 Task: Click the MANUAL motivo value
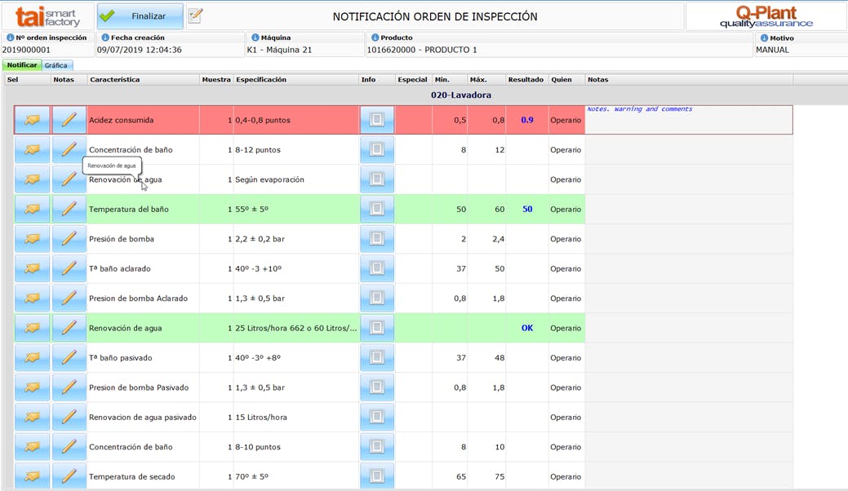(x=772, y=50)
